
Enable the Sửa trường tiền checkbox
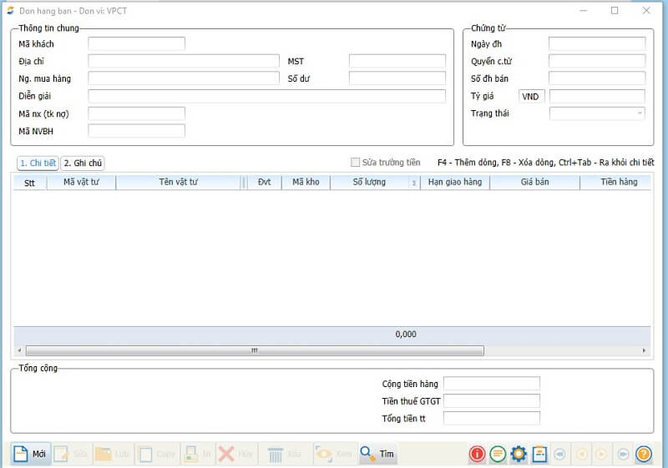click(355, 162)
